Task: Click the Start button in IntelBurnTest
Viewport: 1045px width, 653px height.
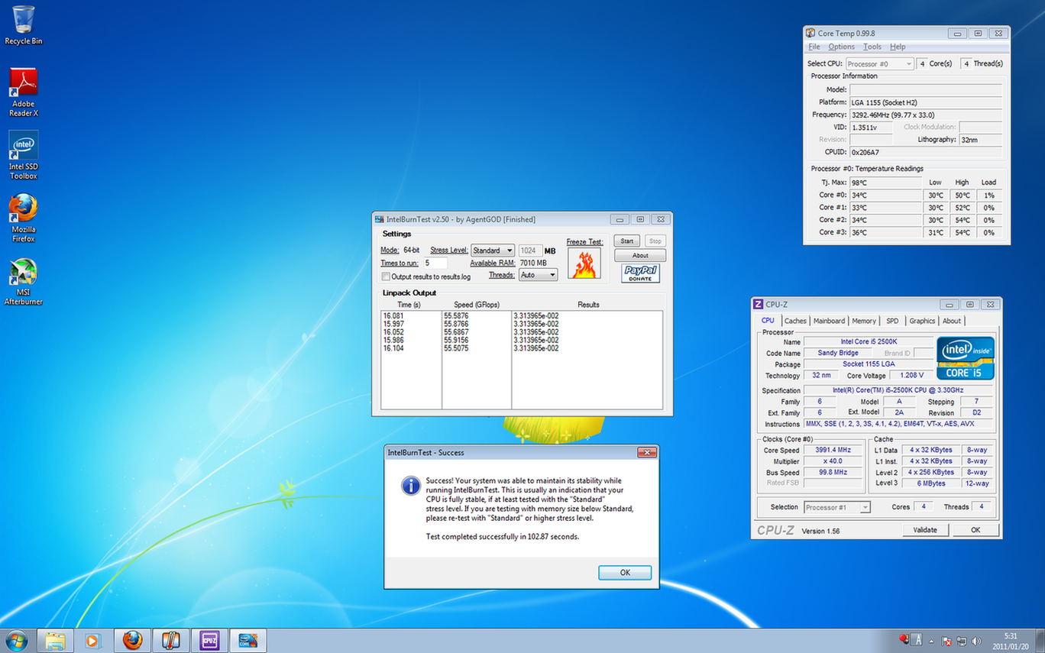Action: pyautogui.click(x=626, y=241)
